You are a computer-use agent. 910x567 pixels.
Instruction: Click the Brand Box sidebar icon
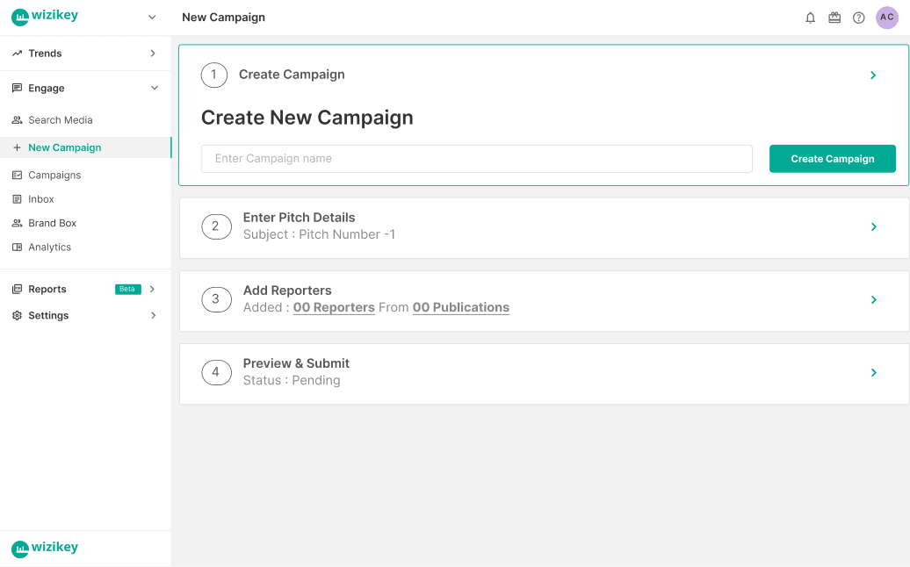17,223
